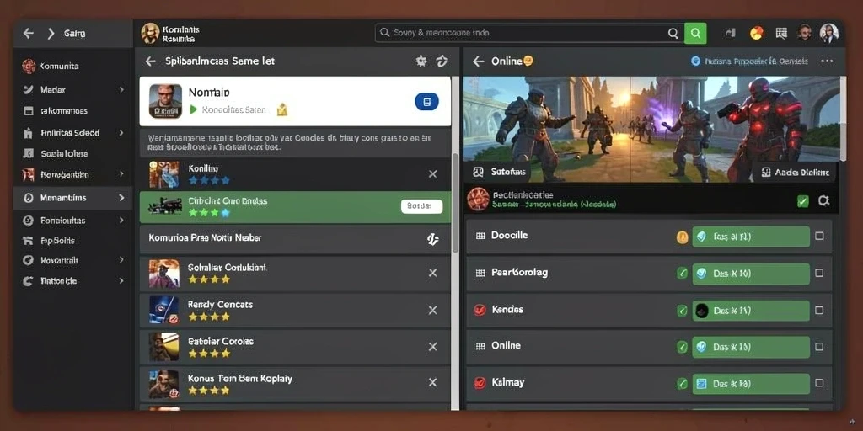Expand the Mamamtims sidebar chevron
Screen dimensions: 863x431
pos(121,197)
